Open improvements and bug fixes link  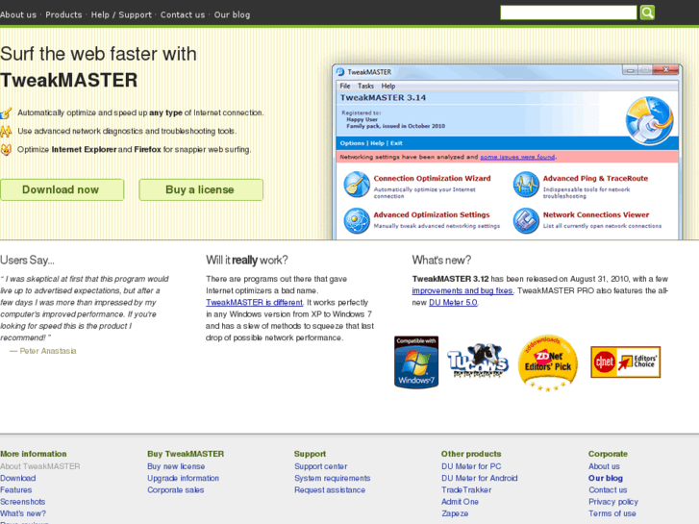(x=462, y=290)
